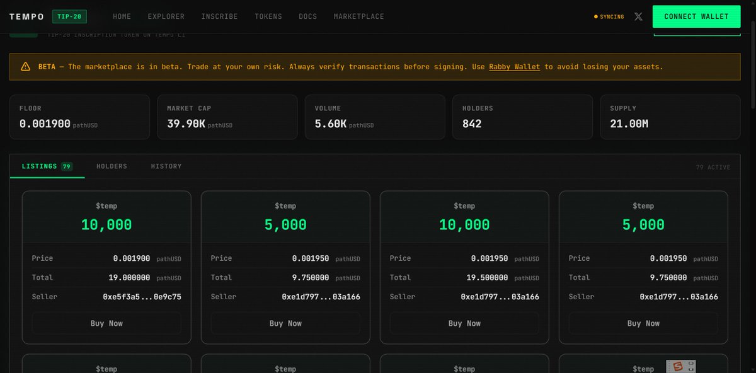Click the Holders count 842
The image size is (756, 373).
pyautogui.click(x=472, y=124)
